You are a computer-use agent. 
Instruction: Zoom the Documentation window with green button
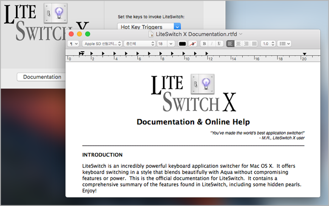pyautogui.click(x=88, y=34)
